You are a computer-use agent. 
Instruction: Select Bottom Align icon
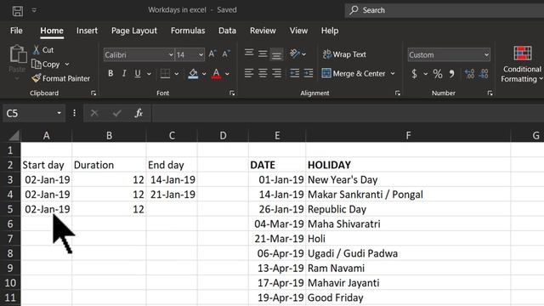(276, 54)
